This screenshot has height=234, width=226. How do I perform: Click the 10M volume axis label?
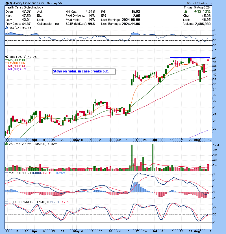point(216,145)
